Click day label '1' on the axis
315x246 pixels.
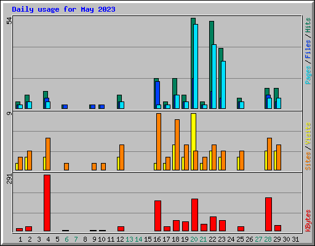(20, 239)
